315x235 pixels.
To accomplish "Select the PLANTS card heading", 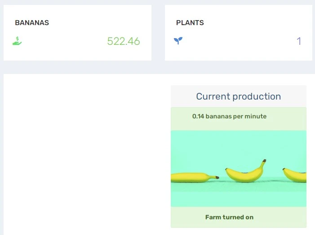I will coord(190,23).
